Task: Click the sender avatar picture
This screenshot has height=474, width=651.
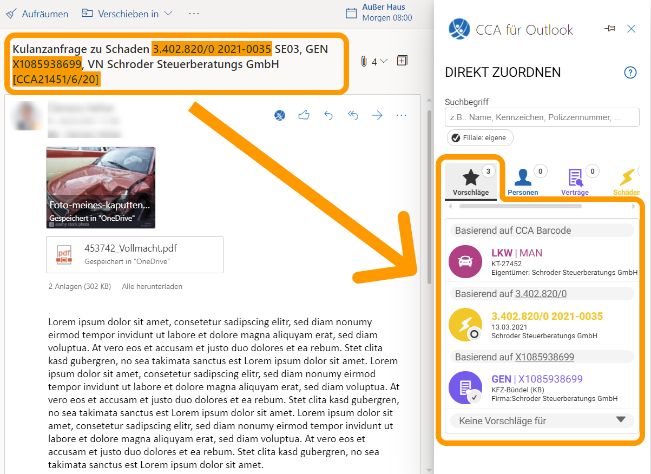Action: [26, 115]
